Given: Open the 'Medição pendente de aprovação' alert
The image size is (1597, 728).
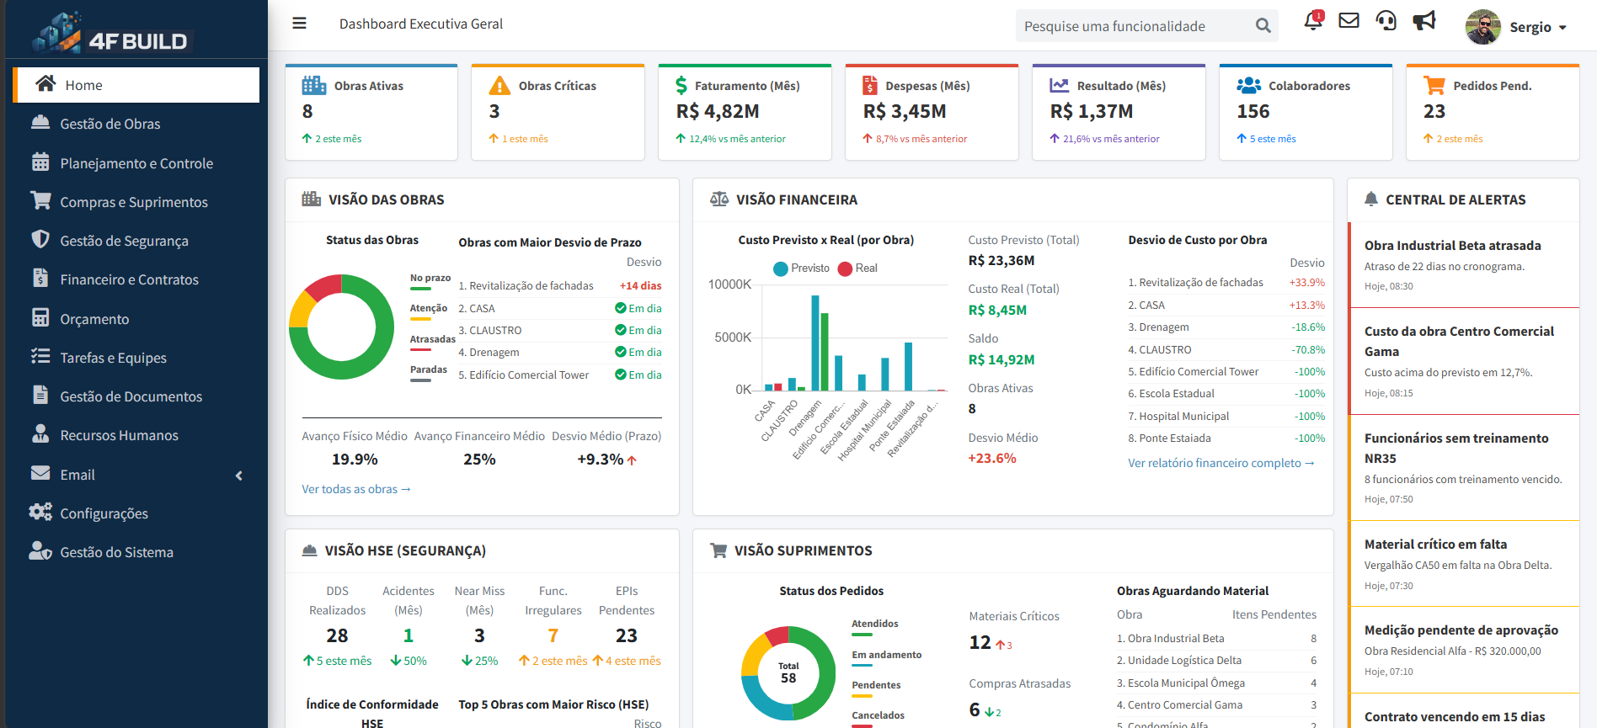Looking at the screenshot, I should 1464,649.
